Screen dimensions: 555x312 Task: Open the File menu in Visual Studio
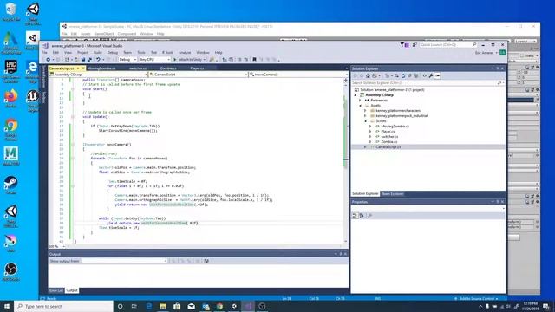click(x=44, y=52)
